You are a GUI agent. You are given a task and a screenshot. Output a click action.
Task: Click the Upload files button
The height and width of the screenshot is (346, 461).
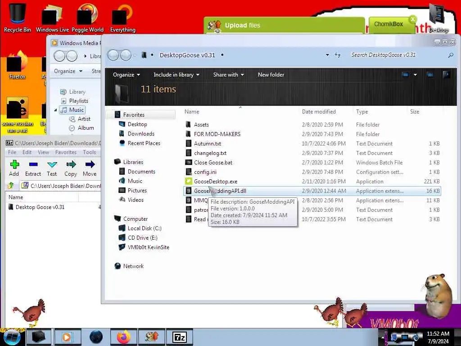284,25
